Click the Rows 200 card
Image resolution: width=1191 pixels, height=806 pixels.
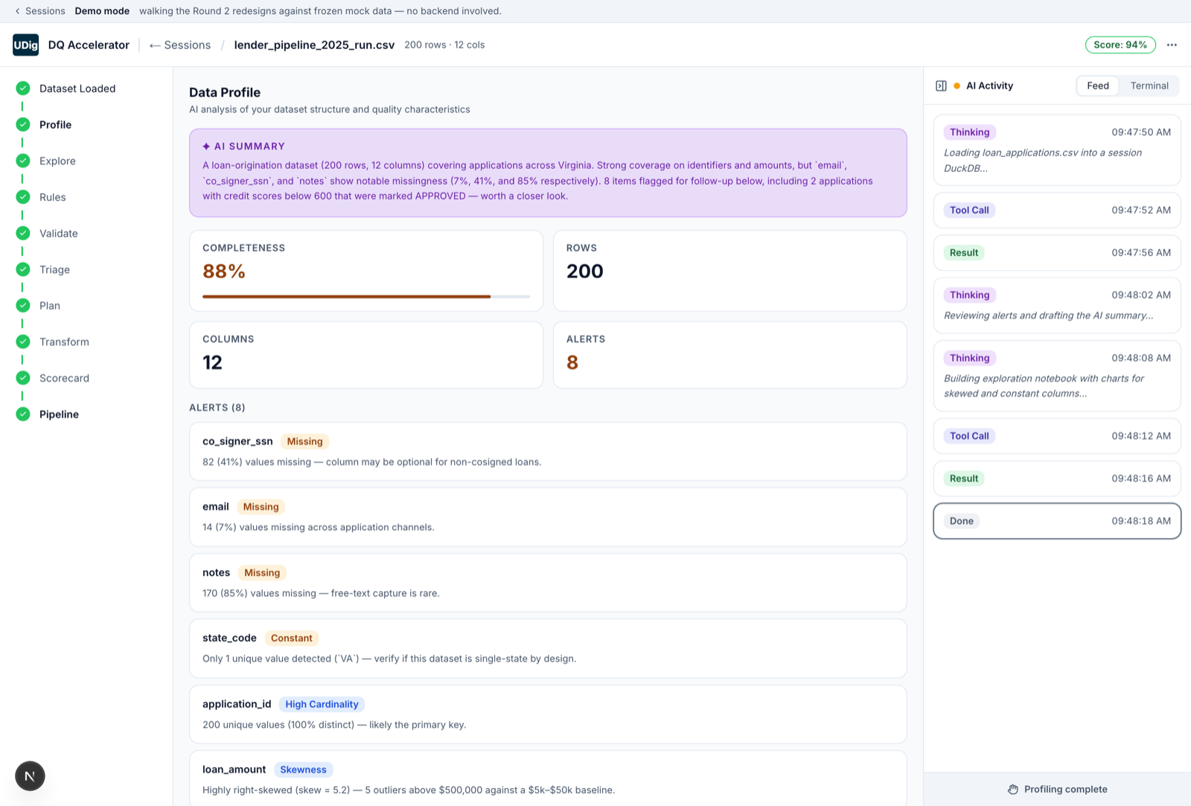click(x=729, y=271)
